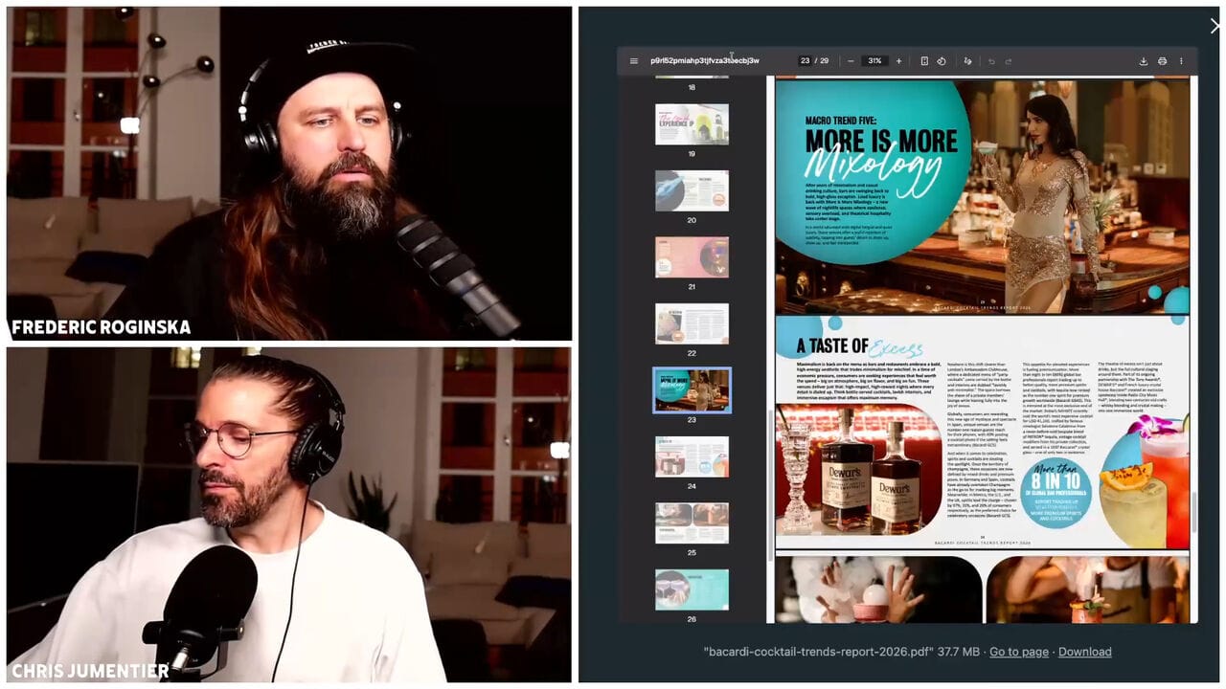Select page 20 thumbnail

tap(692, 190)
